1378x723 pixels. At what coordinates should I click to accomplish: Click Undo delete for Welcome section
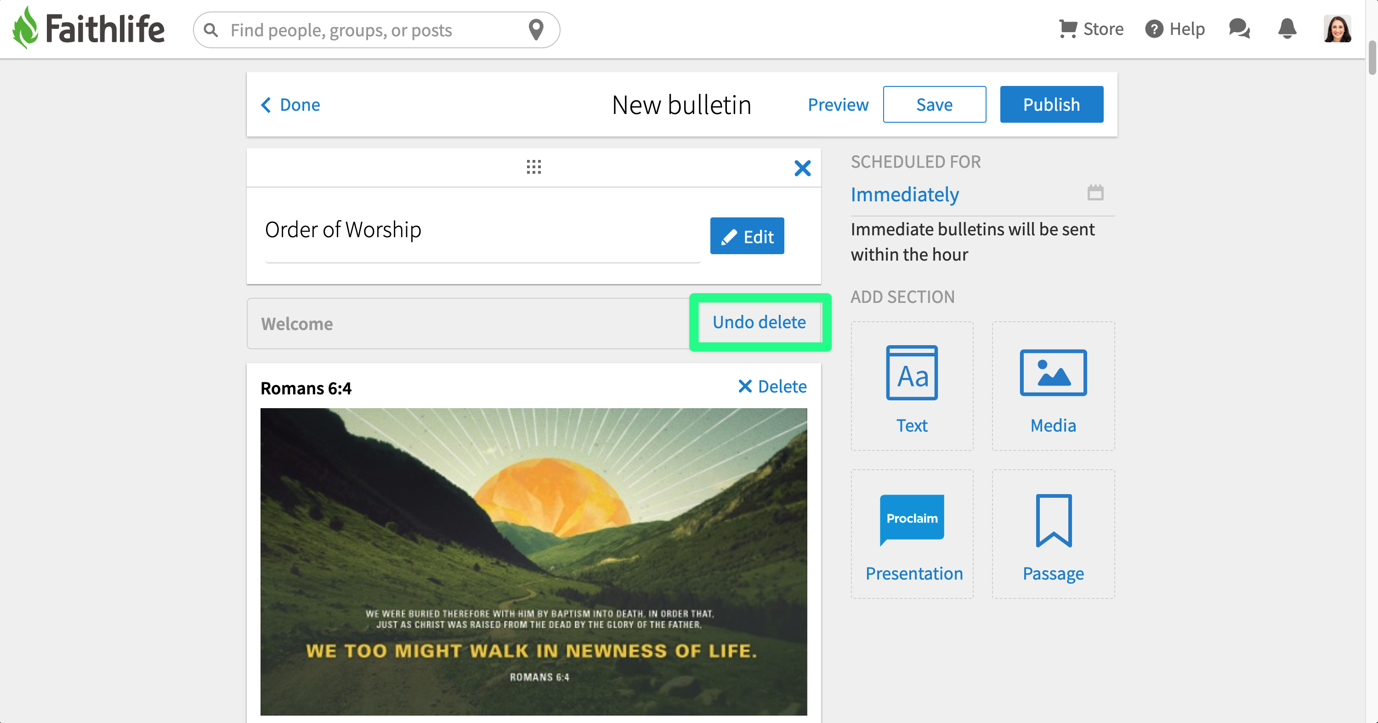(x=759, y=322)
